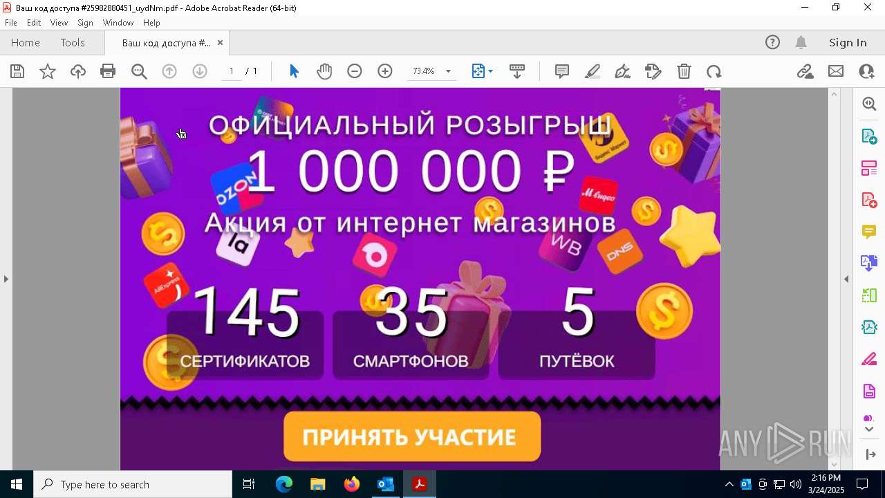Open the Sign menu

(x=85, y=23)
